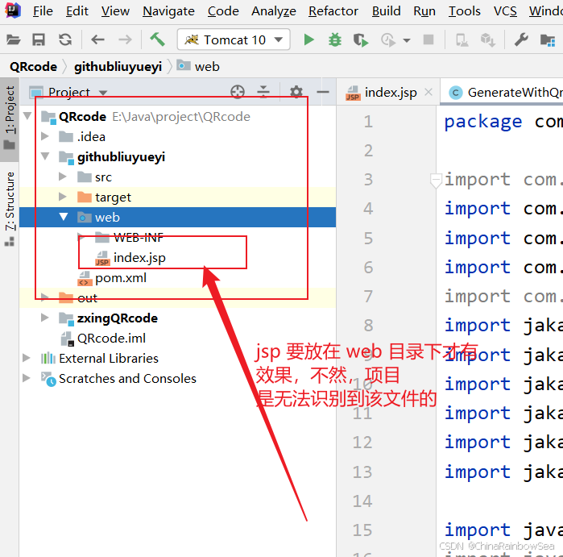Run Tomcat 10 with the green play icon

point(308,39)
